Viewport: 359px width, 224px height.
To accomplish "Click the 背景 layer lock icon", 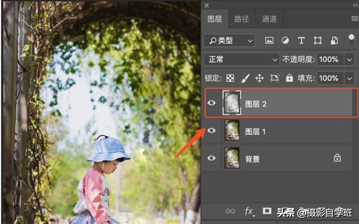I will (x=337, y=158).
